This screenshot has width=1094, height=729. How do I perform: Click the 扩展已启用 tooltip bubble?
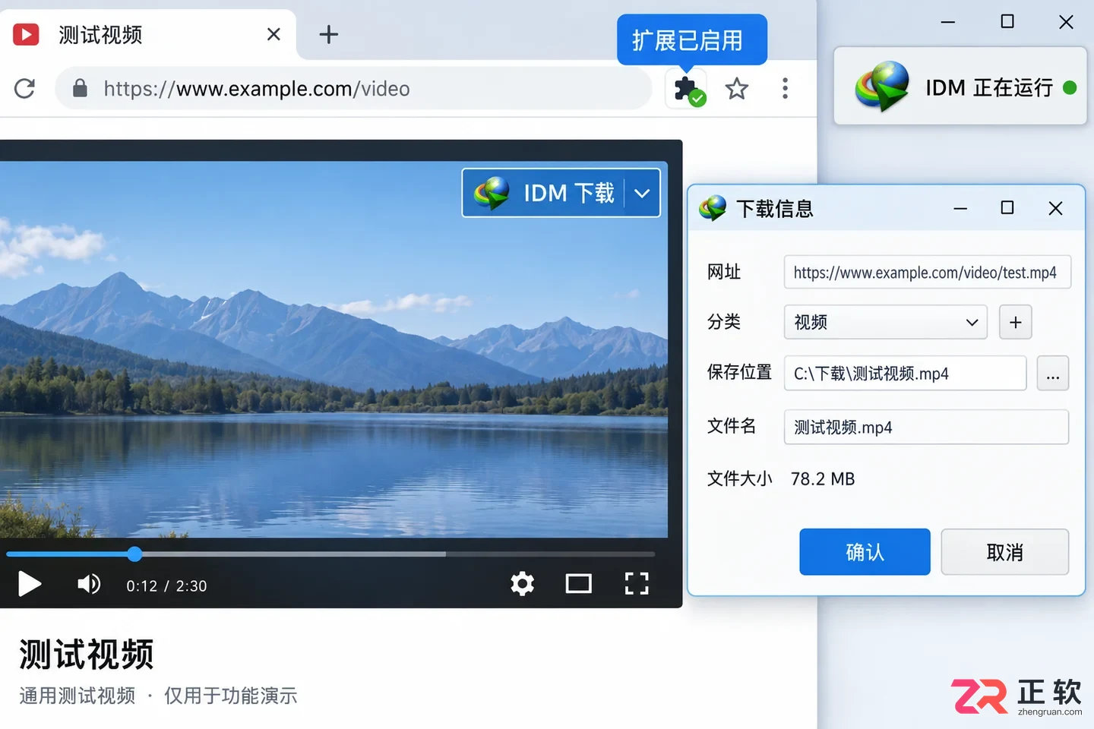(692, 40)
